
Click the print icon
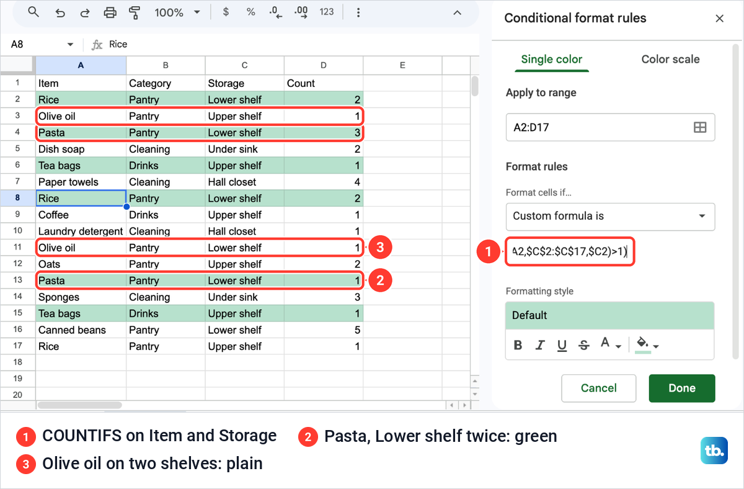110,12
